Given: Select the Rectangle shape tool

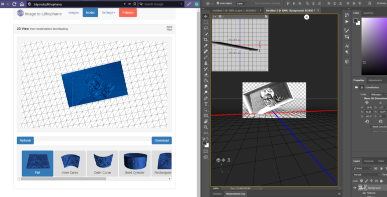Looking at the screenshot, I should click(206, 115).
